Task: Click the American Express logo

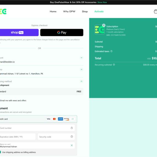Action: click(x=60, y=119)
